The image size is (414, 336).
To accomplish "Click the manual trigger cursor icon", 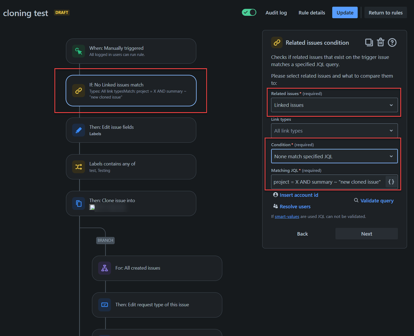I will click(78, 51).
